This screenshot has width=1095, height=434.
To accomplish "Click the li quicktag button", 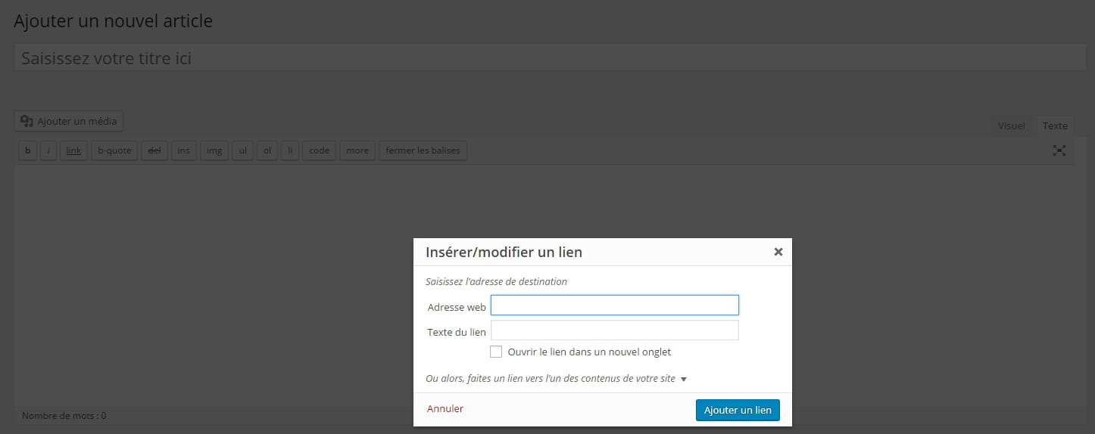I will pyautogui.click(x=290, y=150).
